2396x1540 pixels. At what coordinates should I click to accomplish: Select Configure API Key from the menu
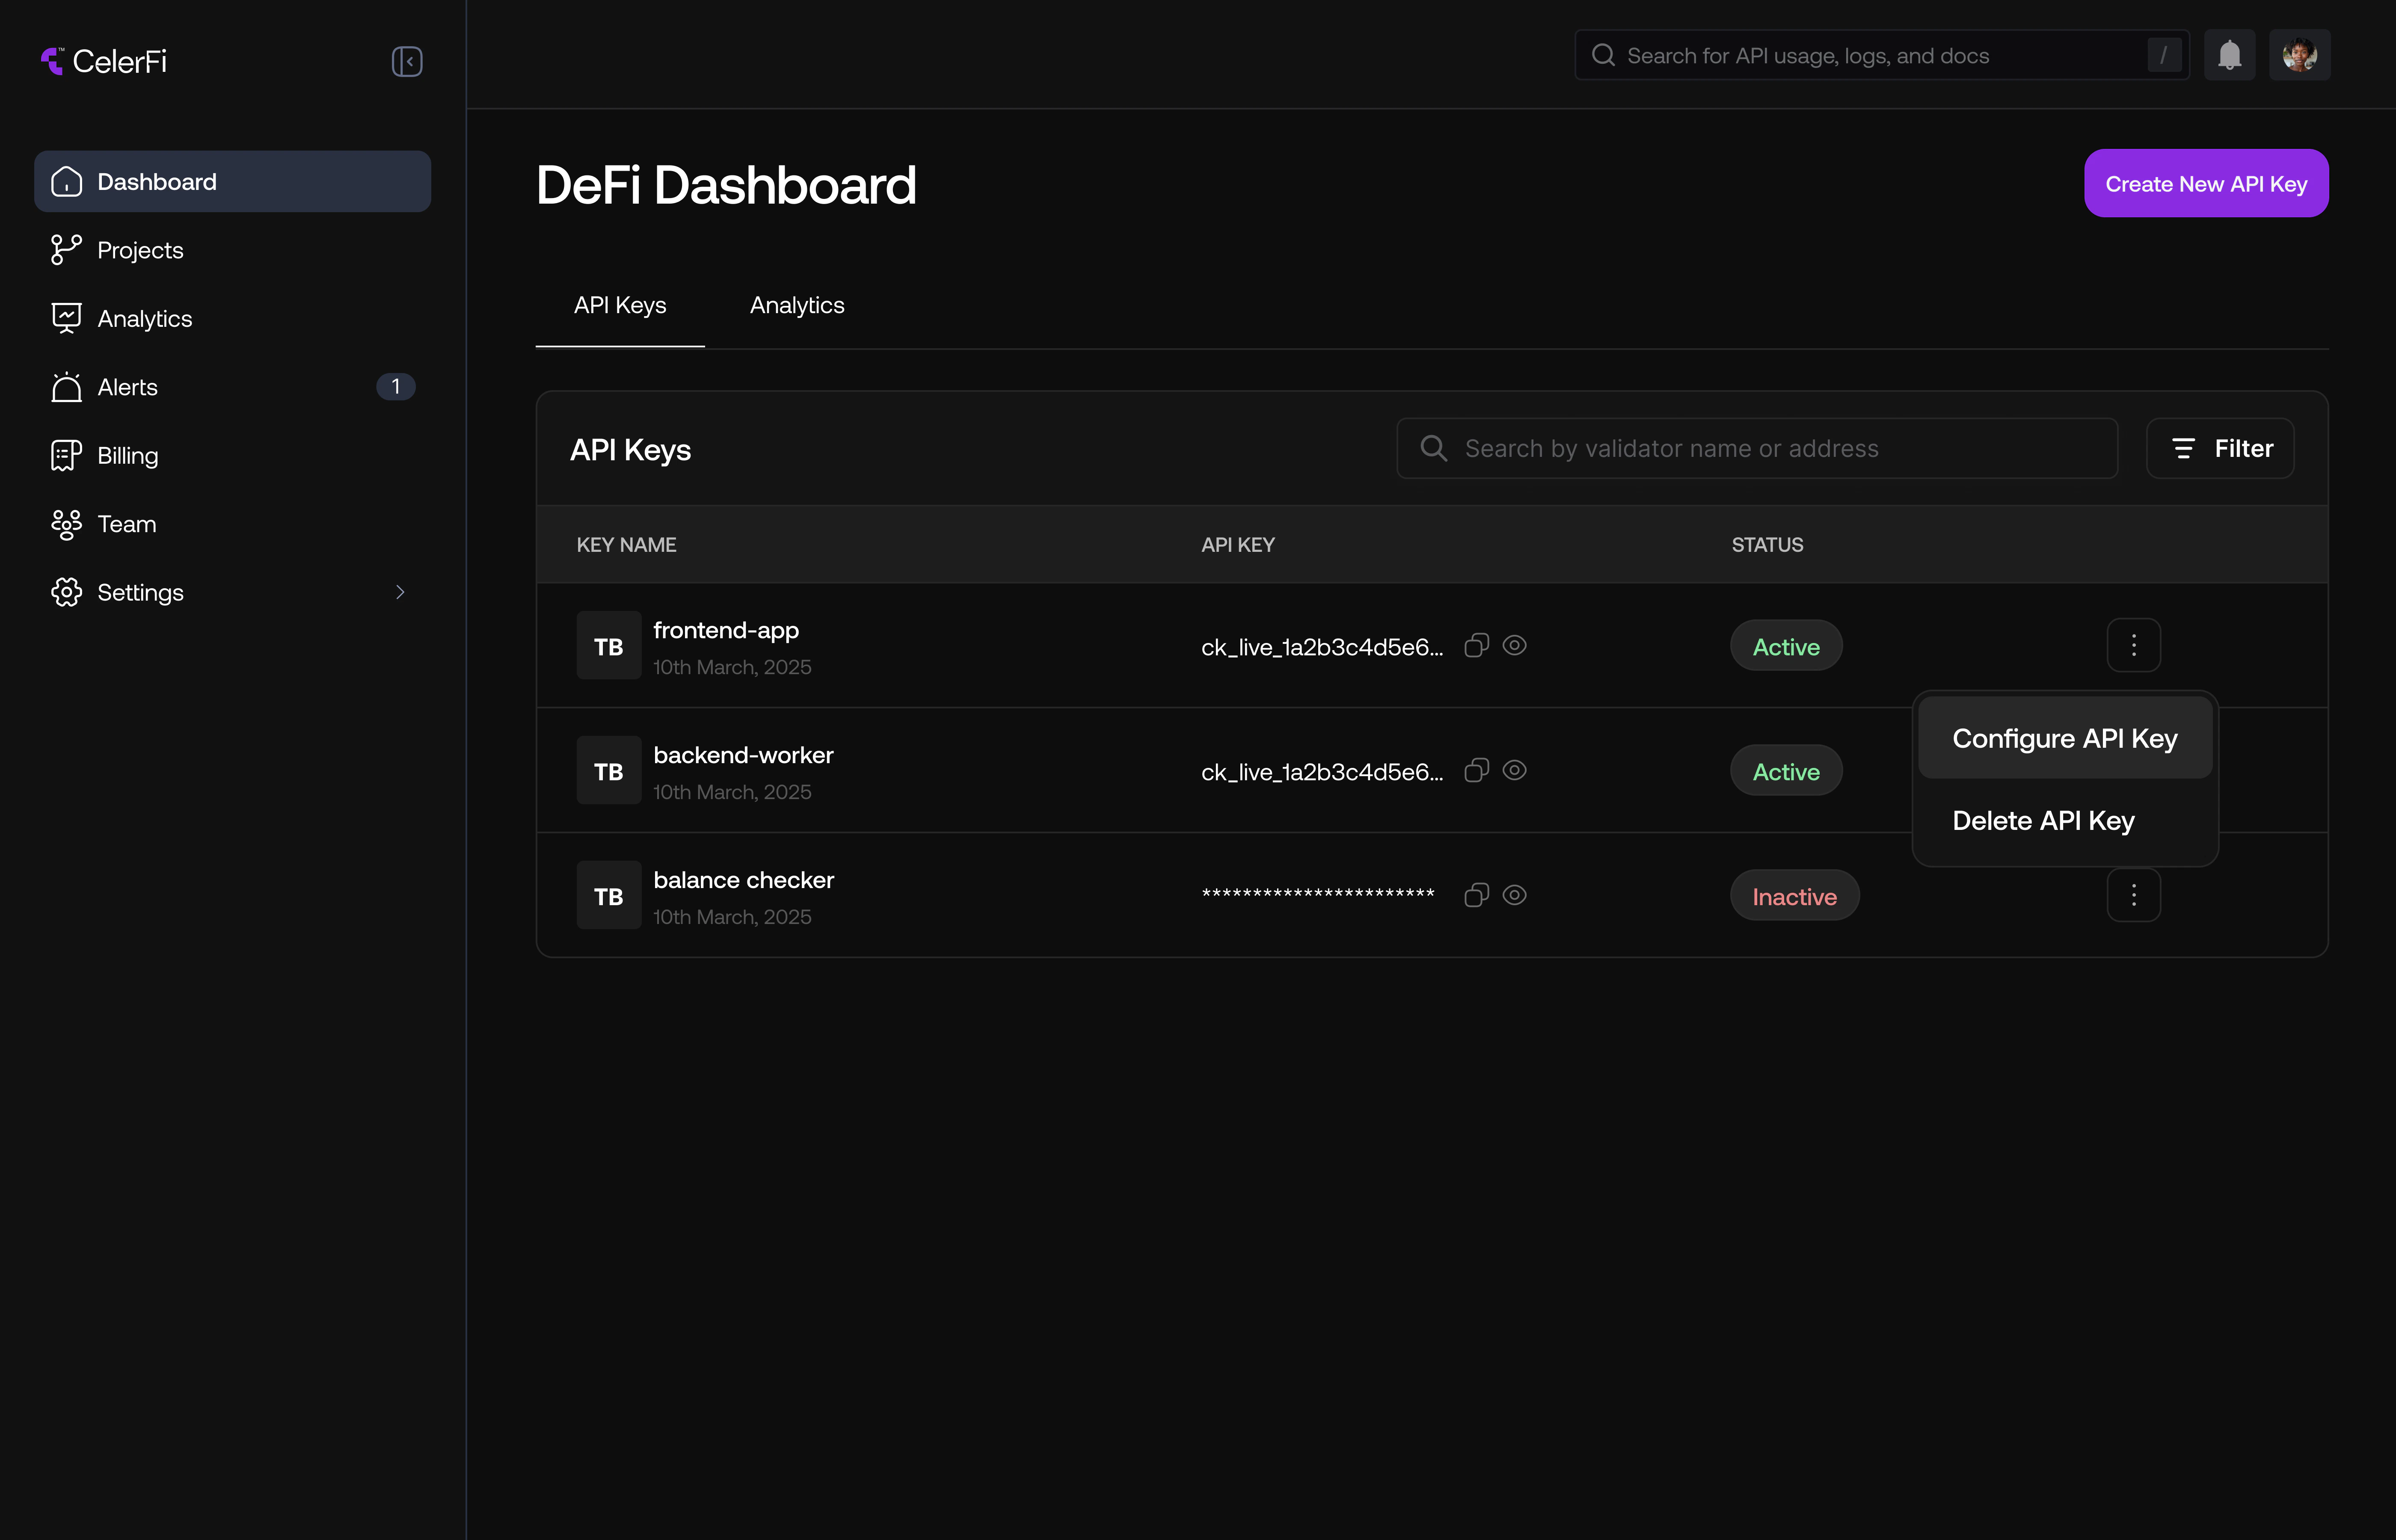tap(2064, 738)
